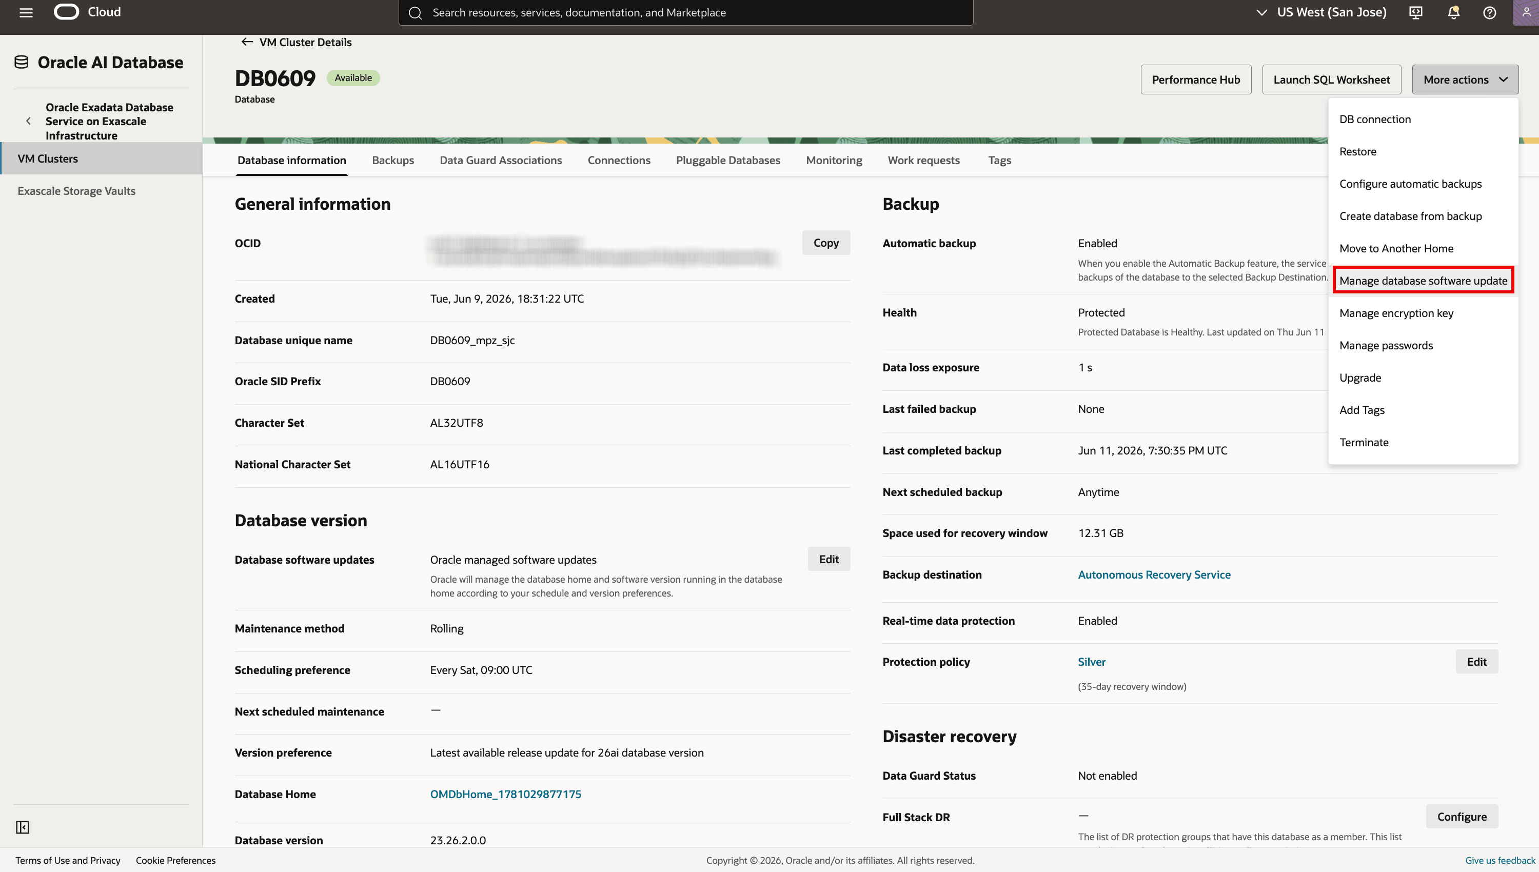Select Configure automatic backups
1539x872 pixels.
coord(1423,184)
